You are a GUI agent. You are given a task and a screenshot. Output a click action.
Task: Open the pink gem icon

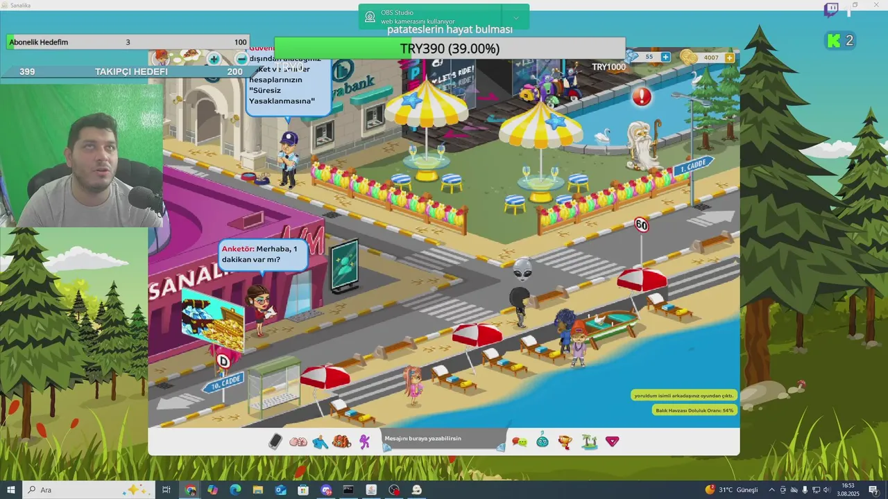(x=612, y=441)
